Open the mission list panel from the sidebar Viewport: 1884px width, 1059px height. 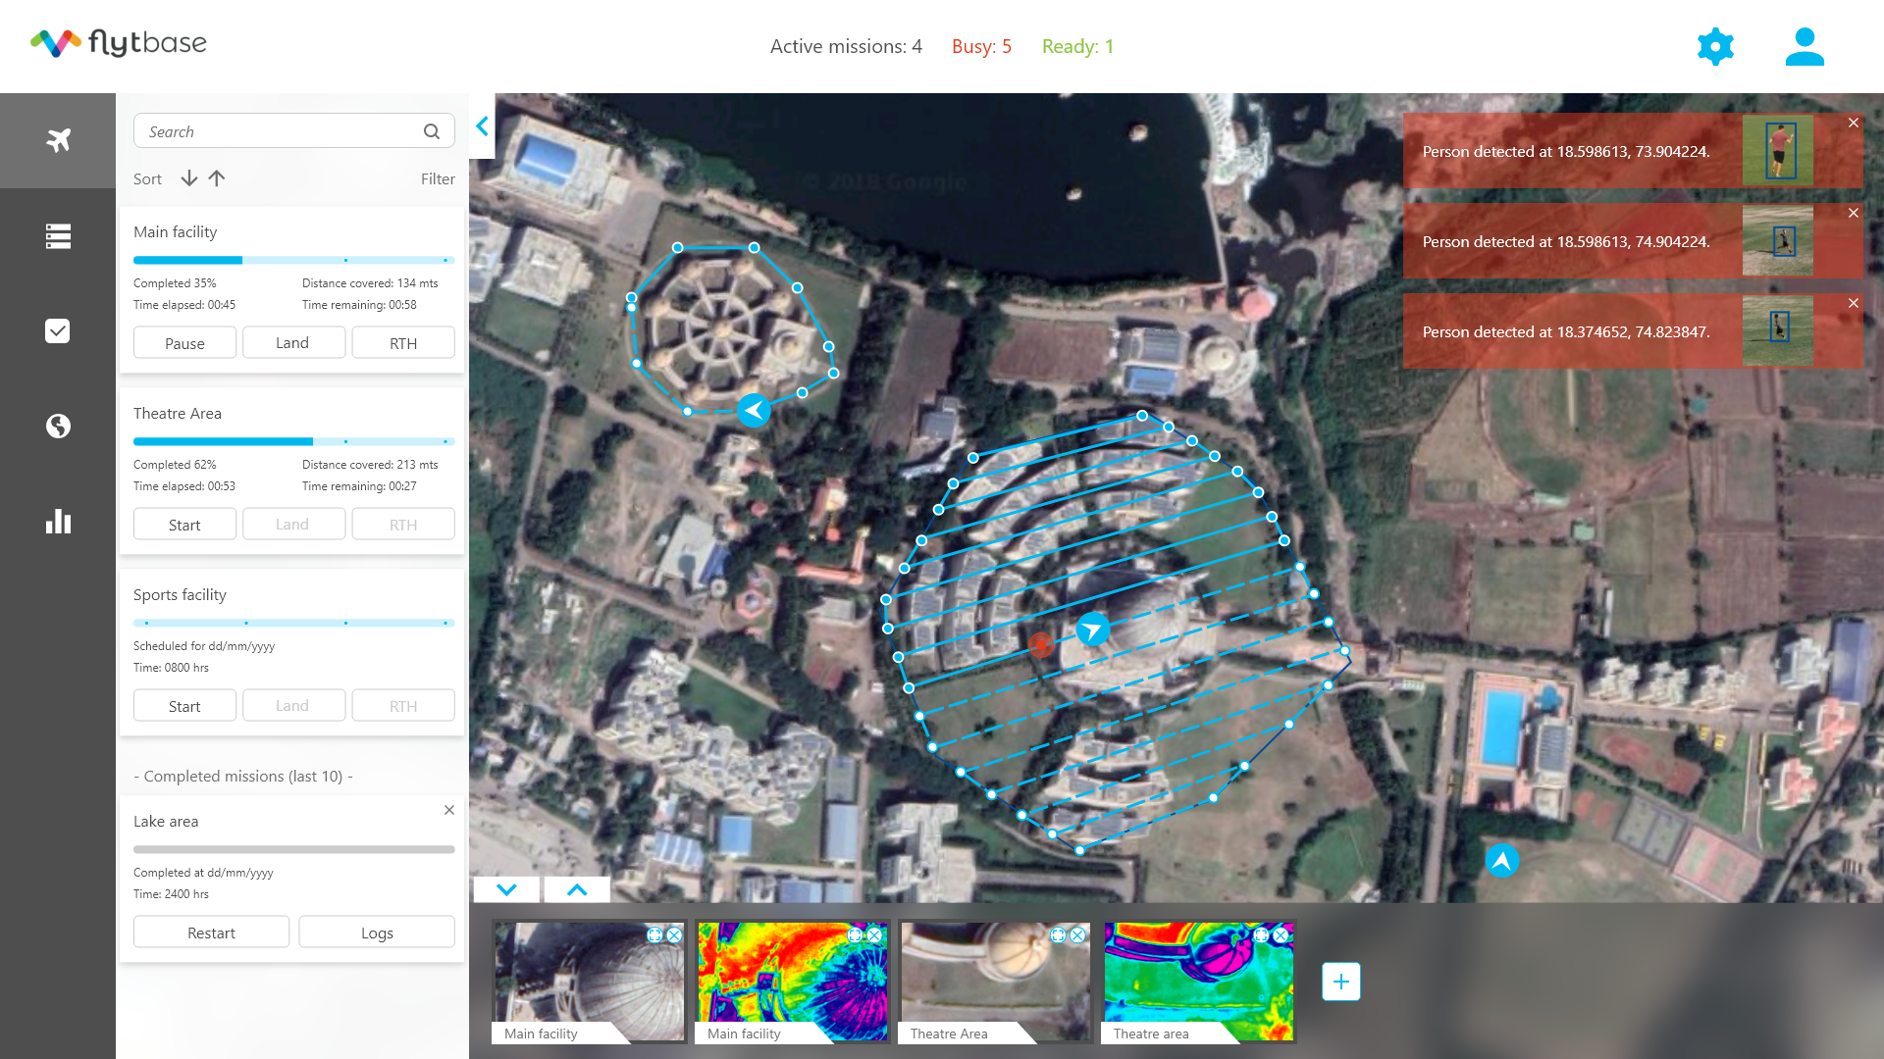click(x=58, y=236)
